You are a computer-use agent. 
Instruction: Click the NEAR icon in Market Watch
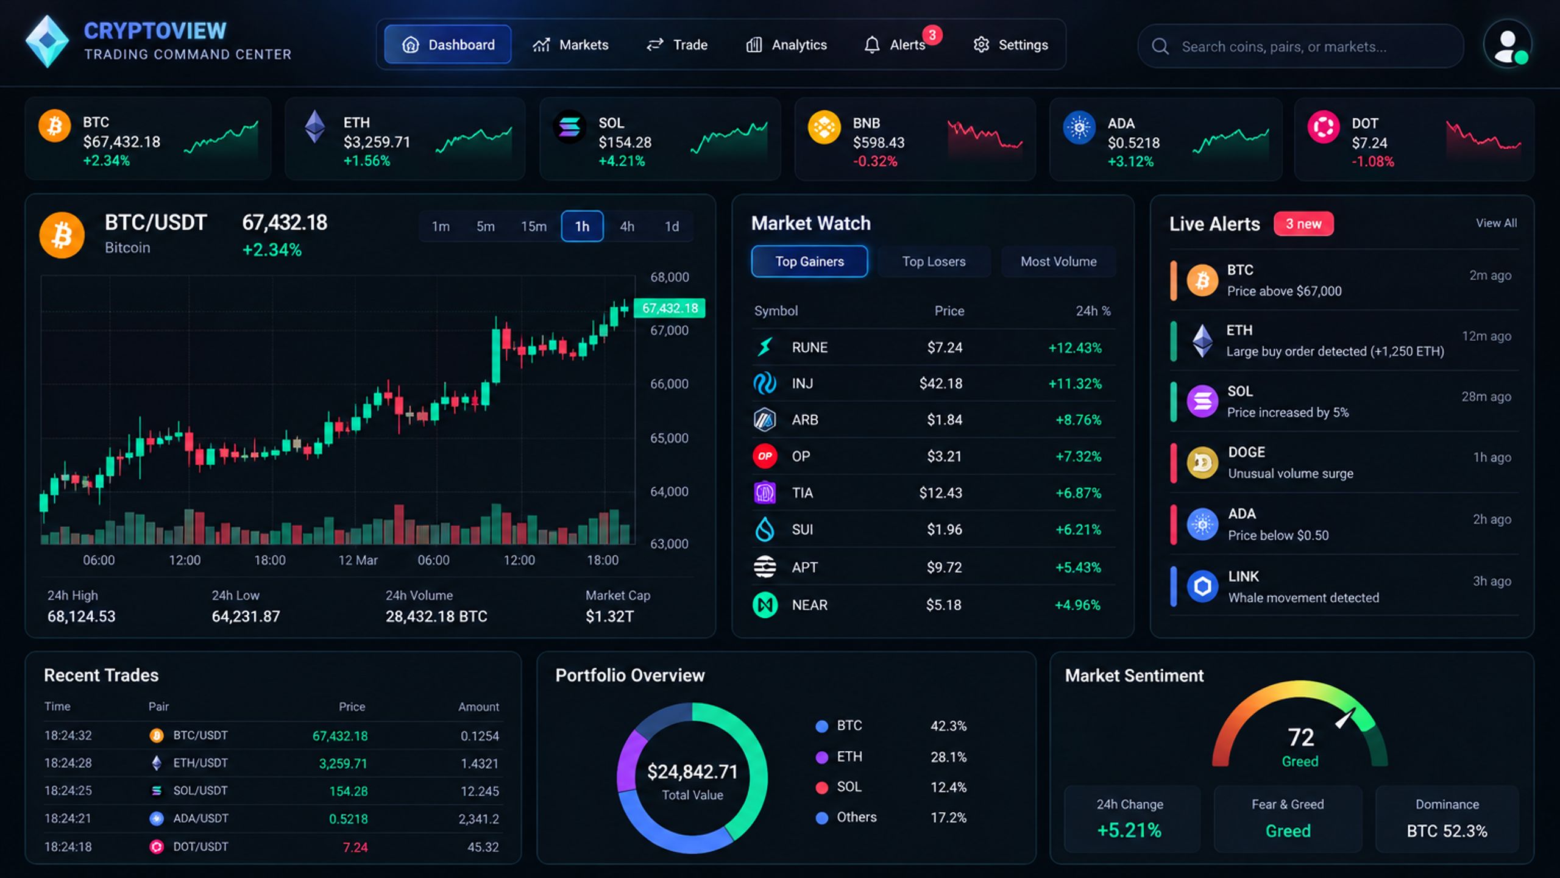coord(765,605)
